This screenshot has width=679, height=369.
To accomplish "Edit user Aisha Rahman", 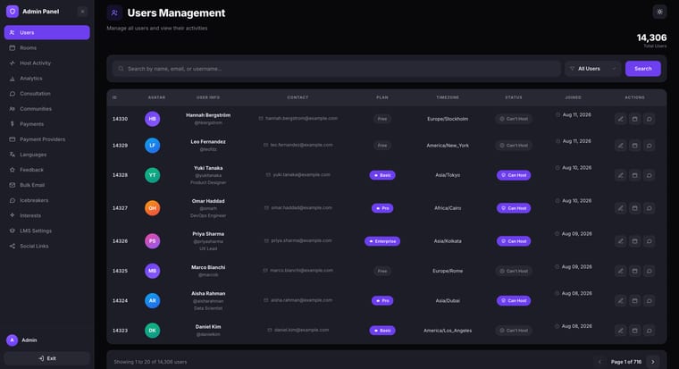I will tap(621, 300).
